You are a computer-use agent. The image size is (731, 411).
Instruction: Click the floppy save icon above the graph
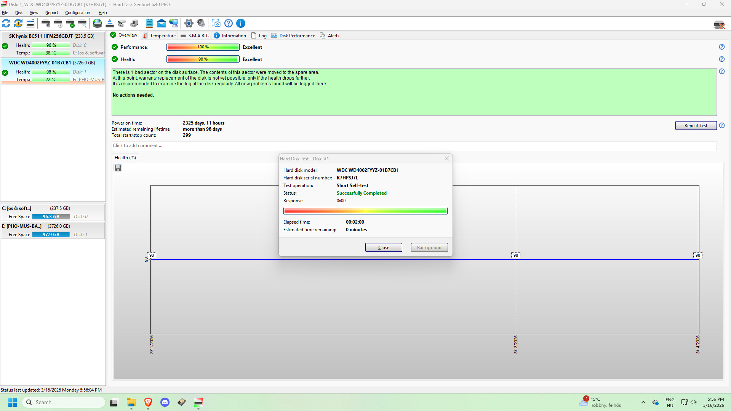point(118,168)
